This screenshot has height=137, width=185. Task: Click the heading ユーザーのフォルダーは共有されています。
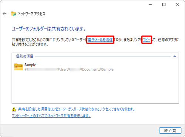pyautogui.click(x=49, y=29)
